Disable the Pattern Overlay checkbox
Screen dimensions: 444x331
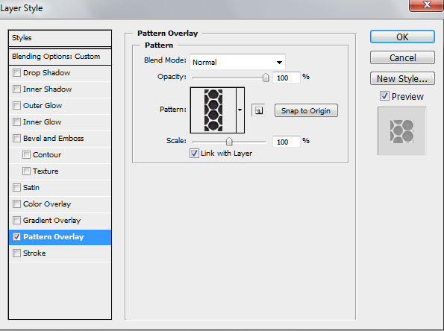pyautogui.click(x=16, y=236)
